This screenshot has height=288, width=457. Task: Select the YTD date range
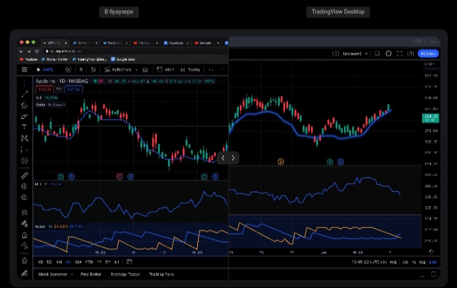tap(89, 262)
